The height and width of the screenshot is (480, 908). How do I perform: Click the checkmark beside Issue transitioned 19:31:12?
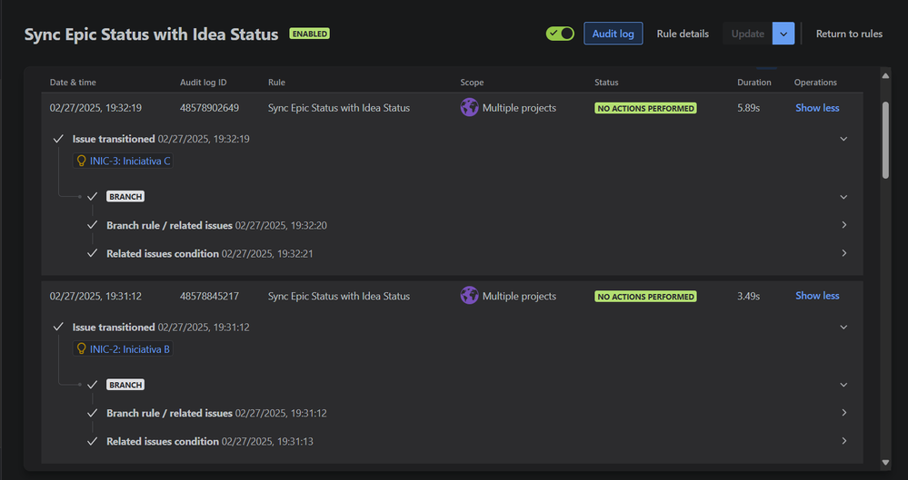[58, 327]
